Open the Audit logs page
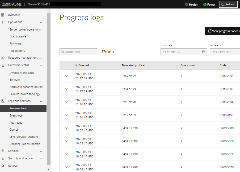240x172 pixels. [16, 123]
